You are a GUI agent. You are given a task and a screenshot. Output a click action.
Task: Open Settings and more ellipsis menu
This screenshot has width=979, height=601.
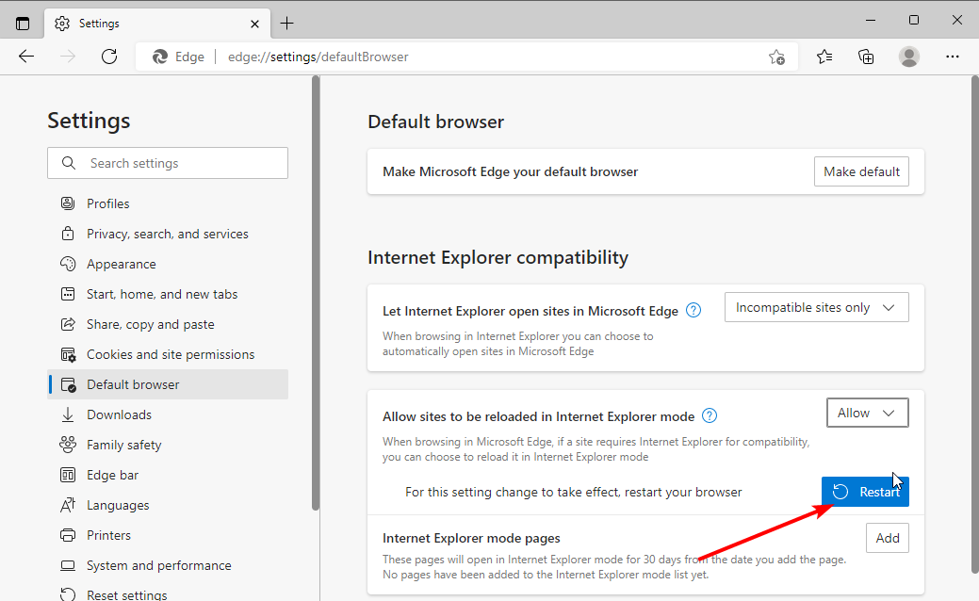click(x=953, y=57)
